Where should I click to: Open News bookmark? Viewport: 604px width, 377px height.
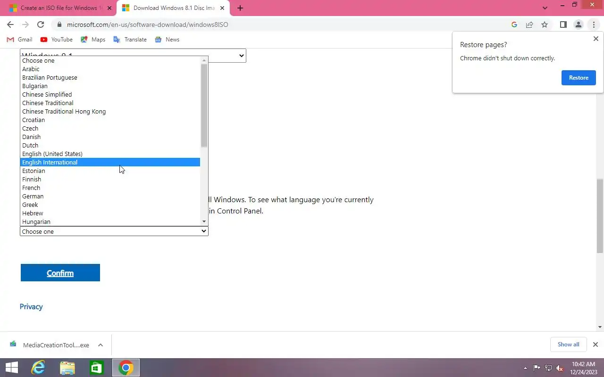coord(167,40)
